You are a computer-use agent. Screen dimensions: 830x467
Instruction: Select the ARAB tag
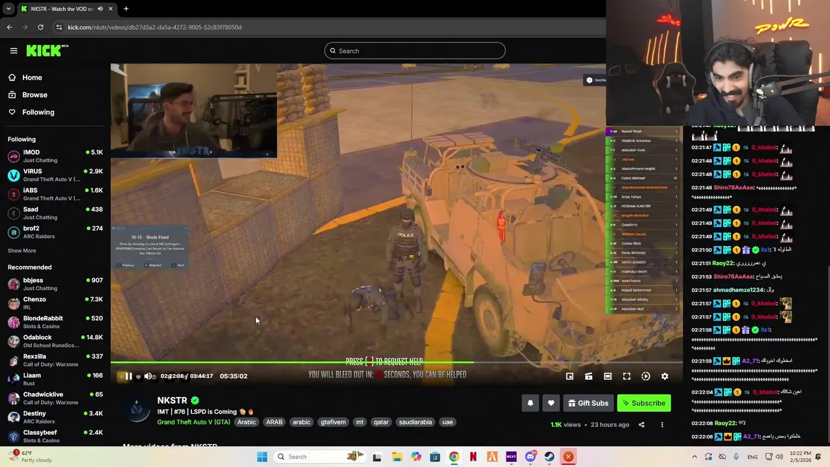(274, 422)
